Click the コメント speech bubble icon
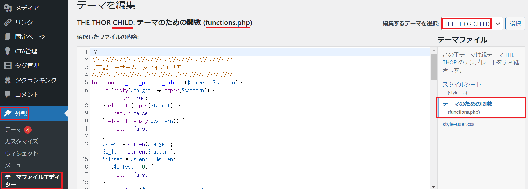 point(8,94)
